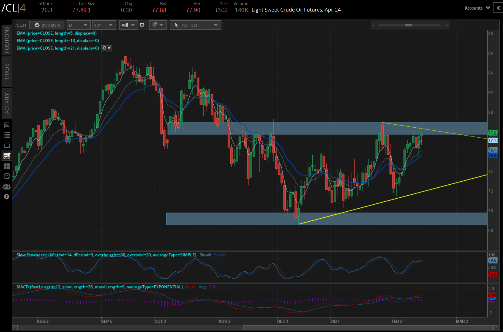Open the No Tool selector dropdown
Image resolution: width=503 pixels, height=332 pixels.
tap(195, 25)
